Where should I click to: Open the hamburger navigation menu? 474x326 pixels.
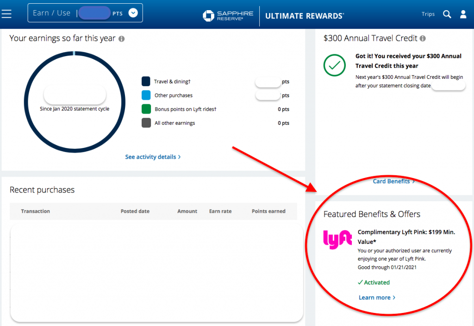click(6, 14)
